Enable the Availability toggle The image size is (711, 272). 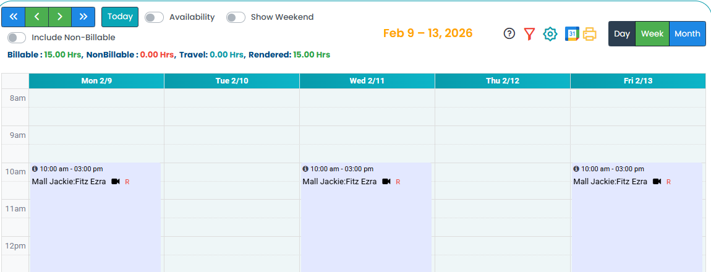[154, 17]
